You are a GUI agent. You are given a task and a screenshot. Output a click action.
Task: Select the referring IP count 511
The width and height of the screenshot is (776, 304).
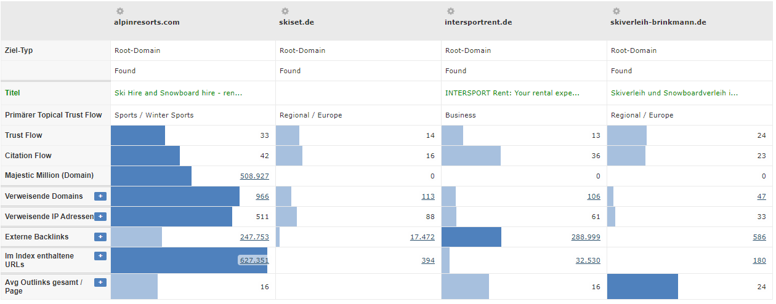tap(263, 217)
